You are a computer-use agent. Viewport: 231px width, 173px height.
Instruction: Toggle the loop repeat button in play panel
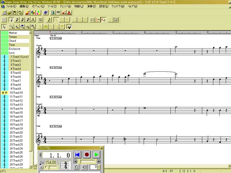click(84, 167)
